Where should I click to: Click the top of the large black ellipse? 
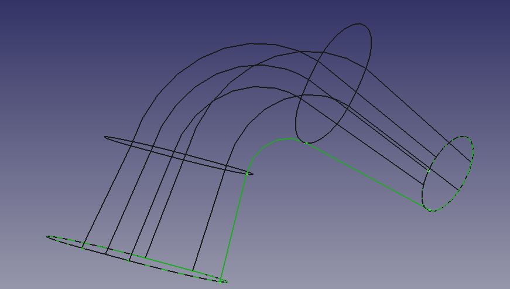click(358, 24)
